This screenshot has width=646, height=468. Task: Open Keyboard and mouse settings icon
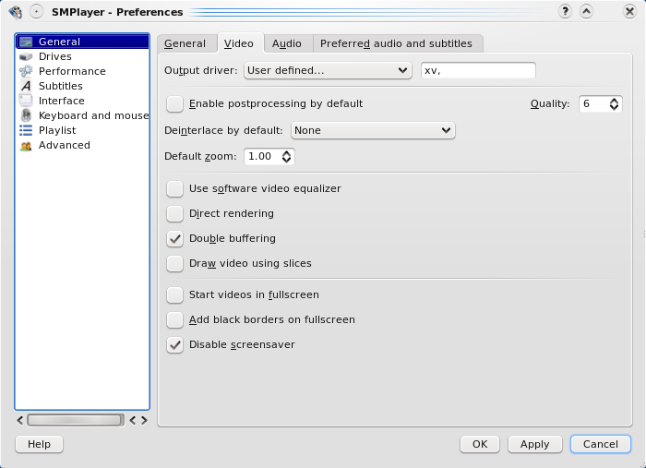pyautogui.click(x=26, y=115)
